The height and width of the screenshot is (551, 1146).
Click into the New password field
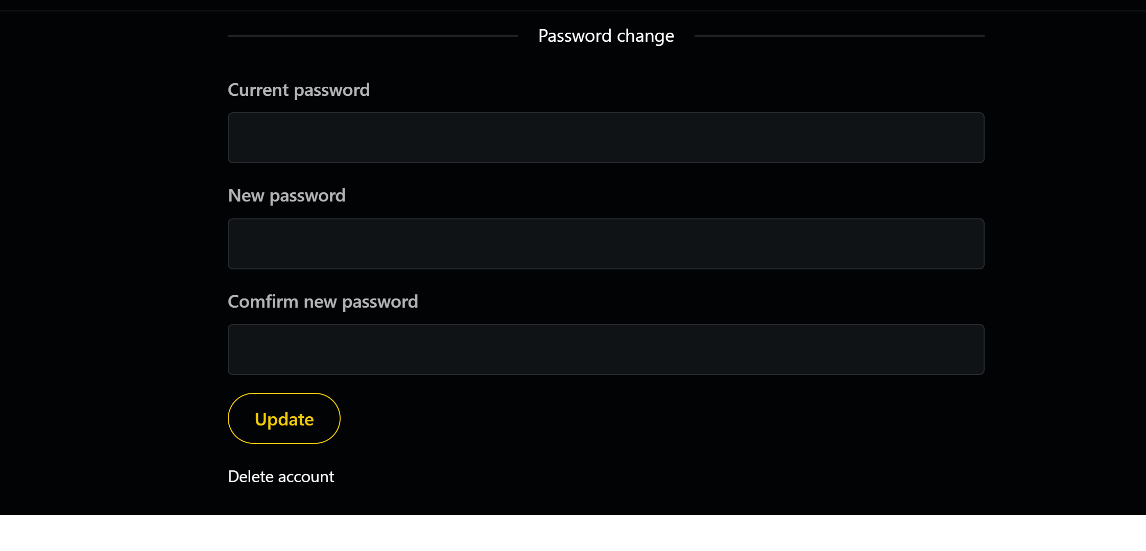click(x=606, y=244)
